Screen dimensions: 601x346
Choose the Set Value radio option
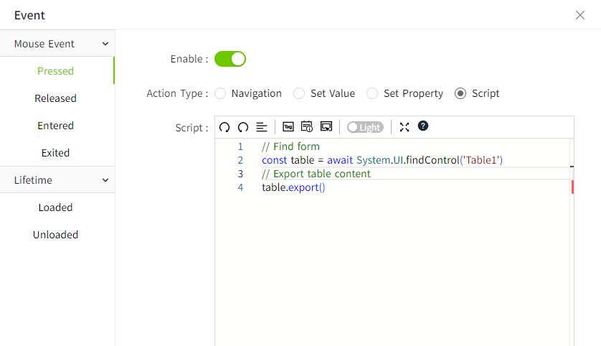pyautogui.click(x=300, y=93)
